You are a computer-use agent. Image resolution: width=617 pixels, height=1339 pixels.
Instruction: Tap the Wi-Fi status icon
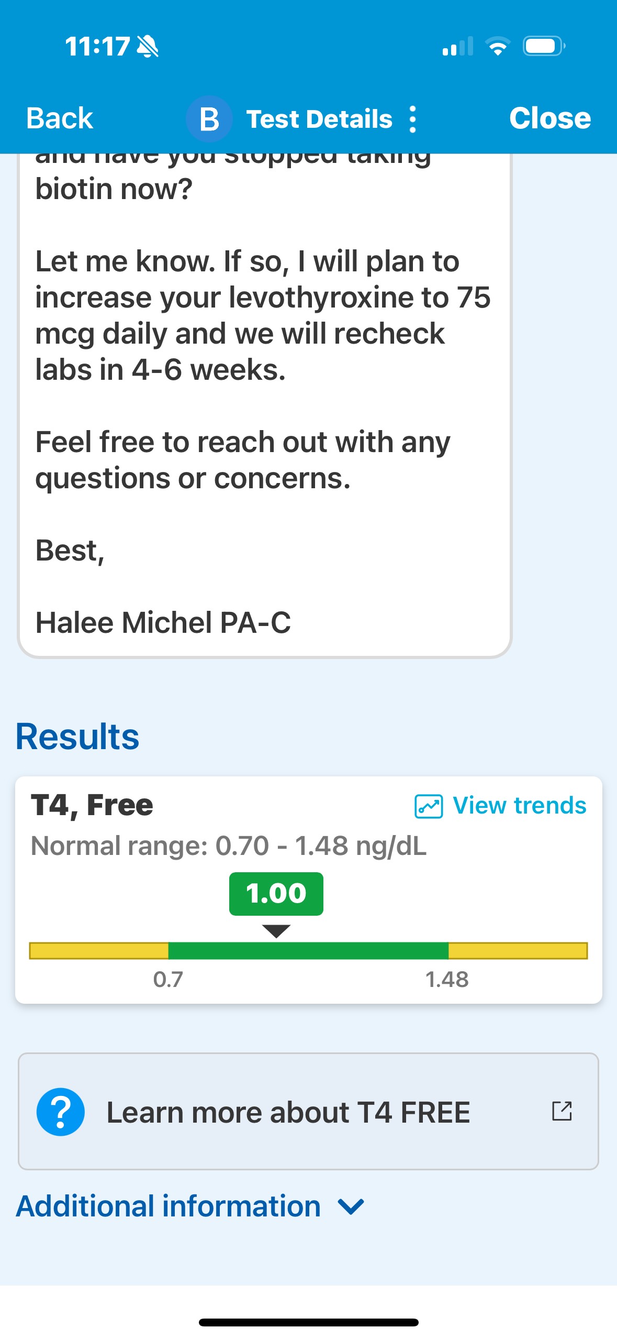498,47
